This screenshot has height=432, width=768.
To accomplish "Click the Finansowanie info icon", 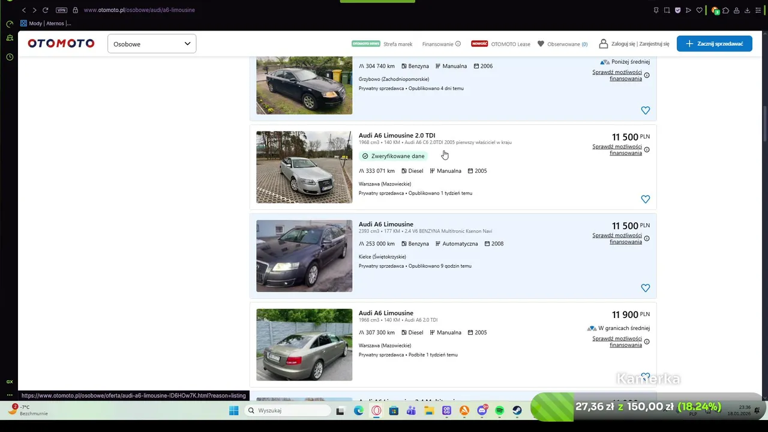I will point(458,44).
